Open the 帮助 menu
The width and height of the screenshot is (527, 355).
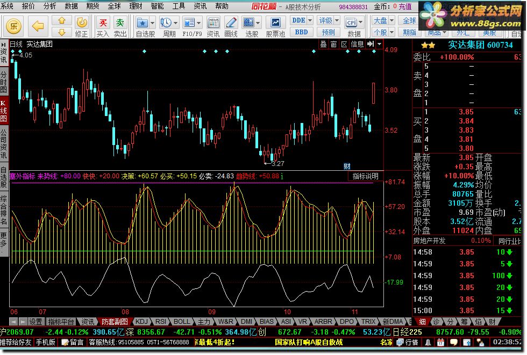click(222, 6)
